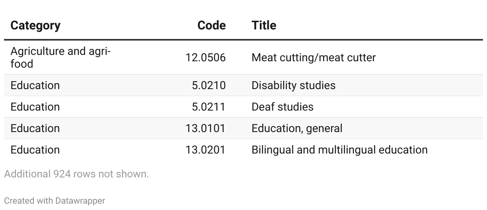Click Education category in Bilingual education row

pyautogui.click(x=35, y=150)
